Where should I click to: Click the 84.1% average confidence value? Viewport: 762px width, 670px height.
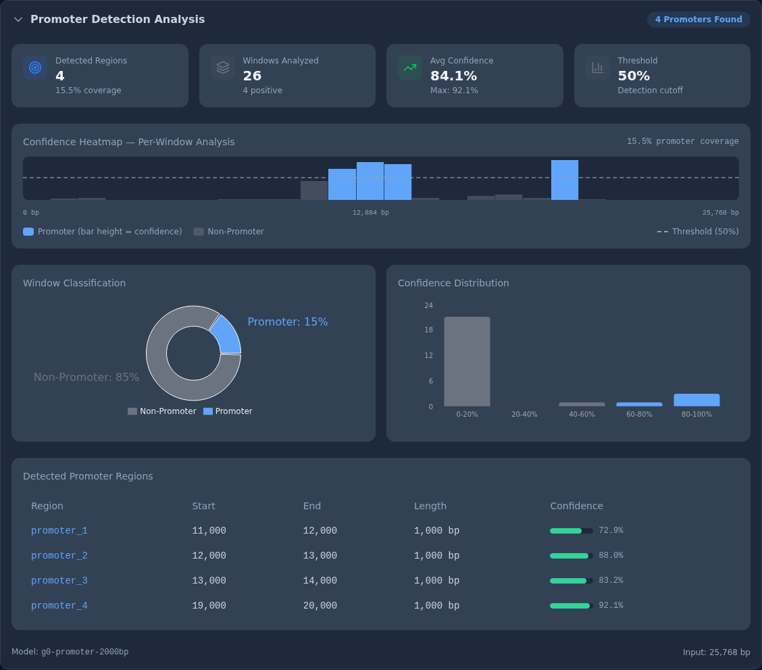[x=453, y=76]
